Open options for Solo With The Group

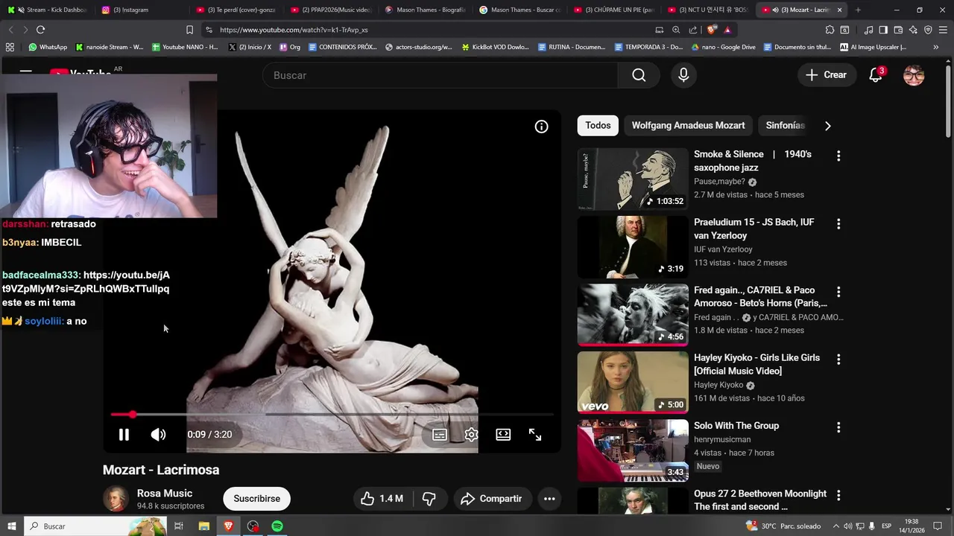coord(838,427)
